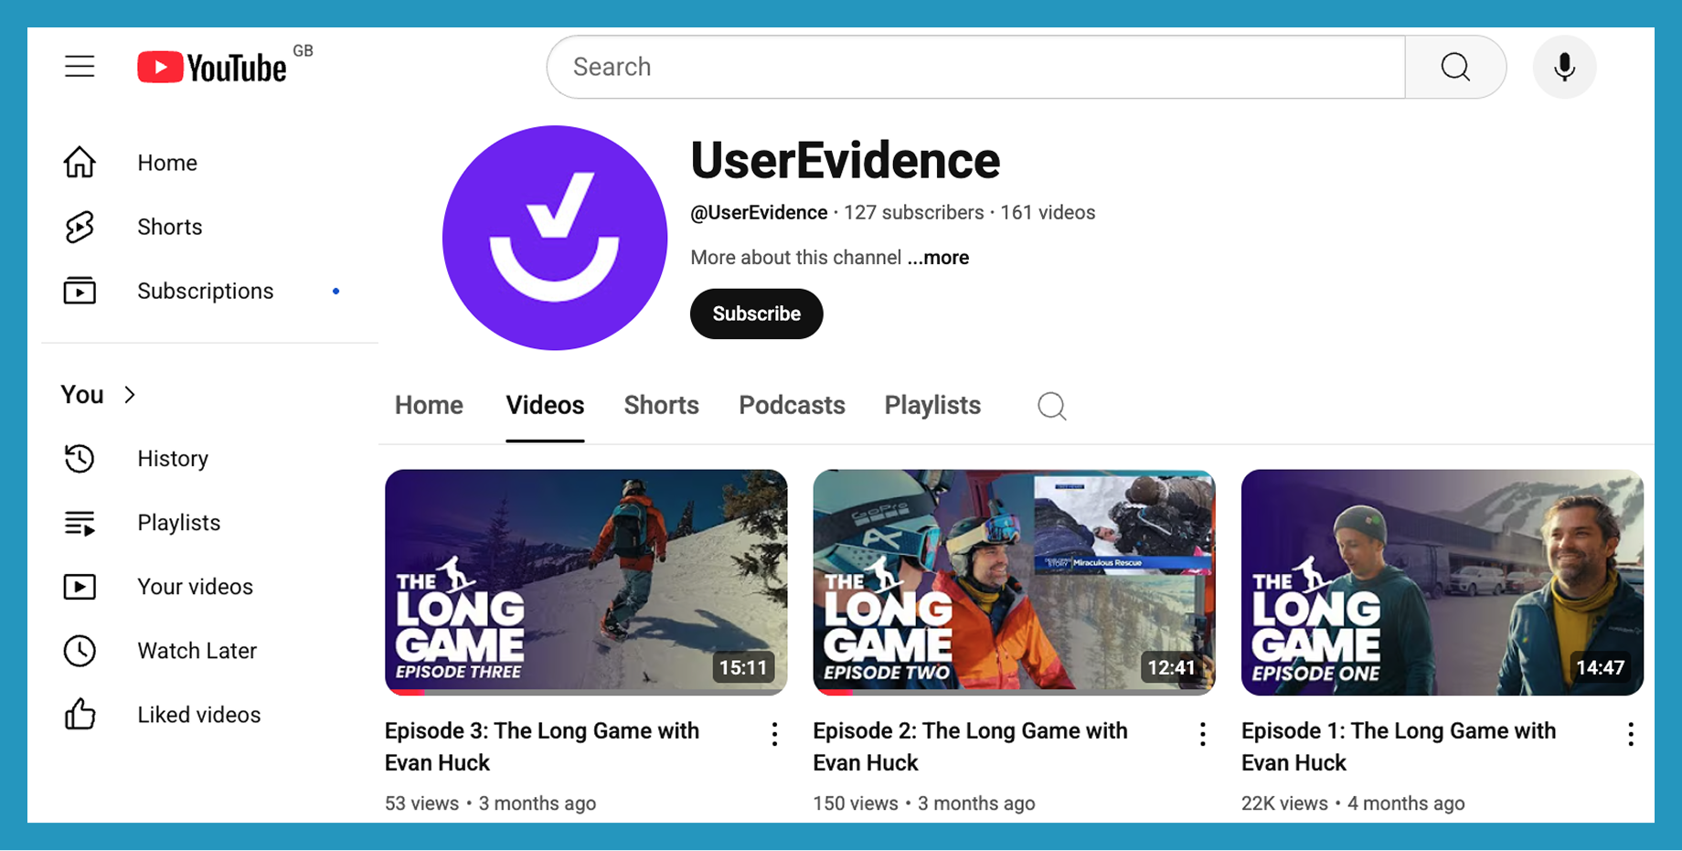The height and width of the screenshot is (851, 1682).
Task: Expand the You section chevron
Action: tap(130, 395)
